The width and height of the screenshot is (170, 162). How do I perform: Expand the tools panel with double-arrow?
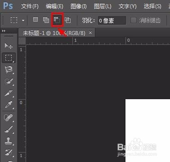4,31
